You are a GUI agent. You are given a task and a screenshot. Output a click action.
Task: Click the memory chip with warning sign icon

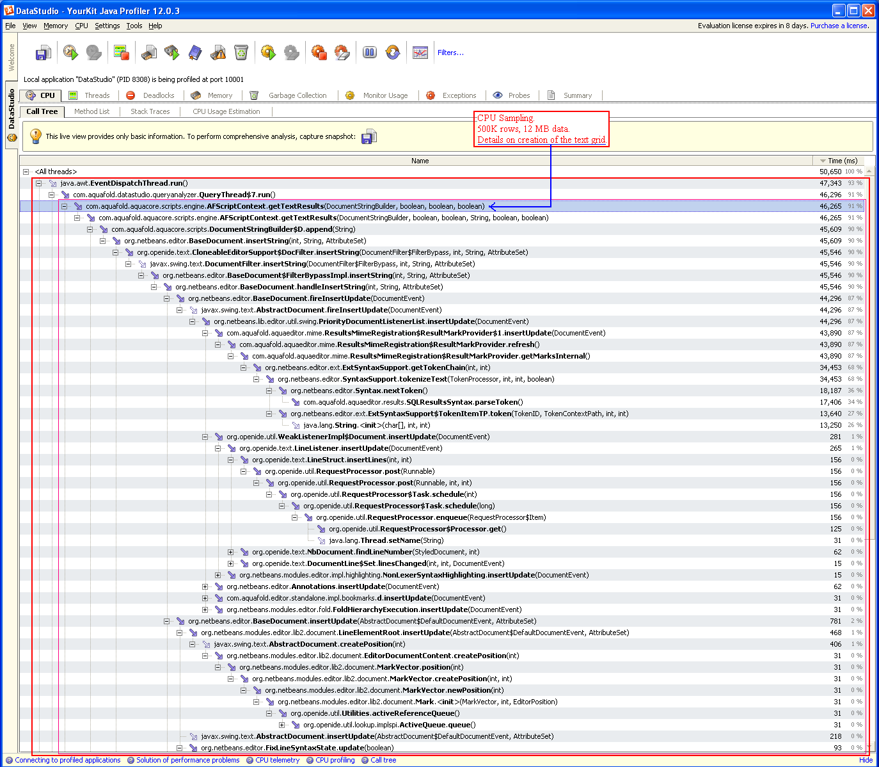(218, 52)
